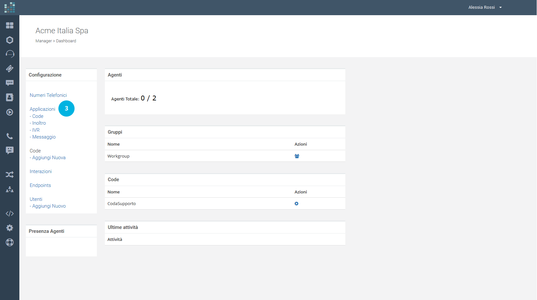Open the code brackets icon in sidebar
The height and width of the screenshot is (300, 537).
[x=10, y=213]
